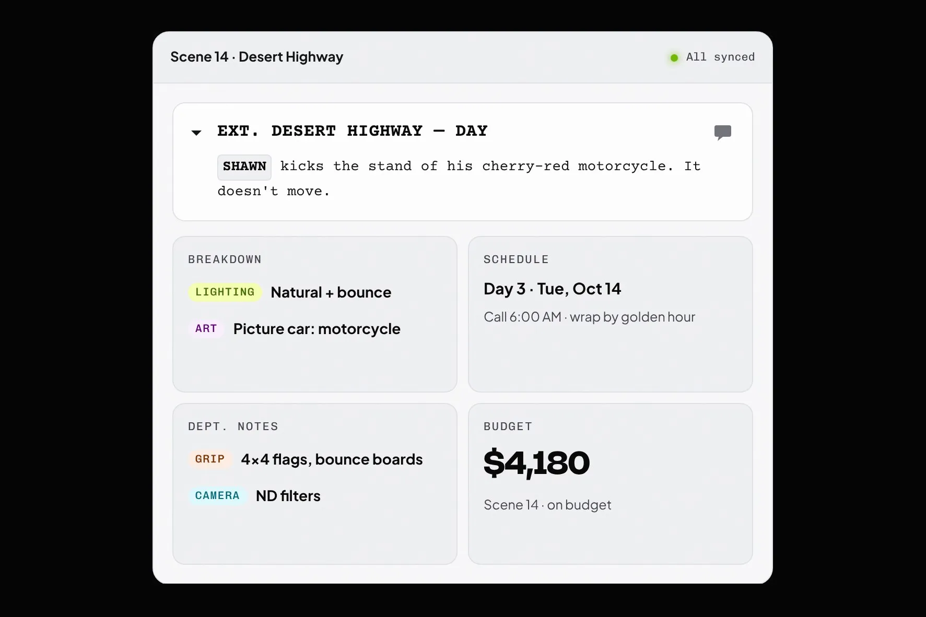Click the 'EXT. DESERT HIGHWAY — DAY' heading
The image size is (926, 617).
pyautogui.click(x=353, y=131)
